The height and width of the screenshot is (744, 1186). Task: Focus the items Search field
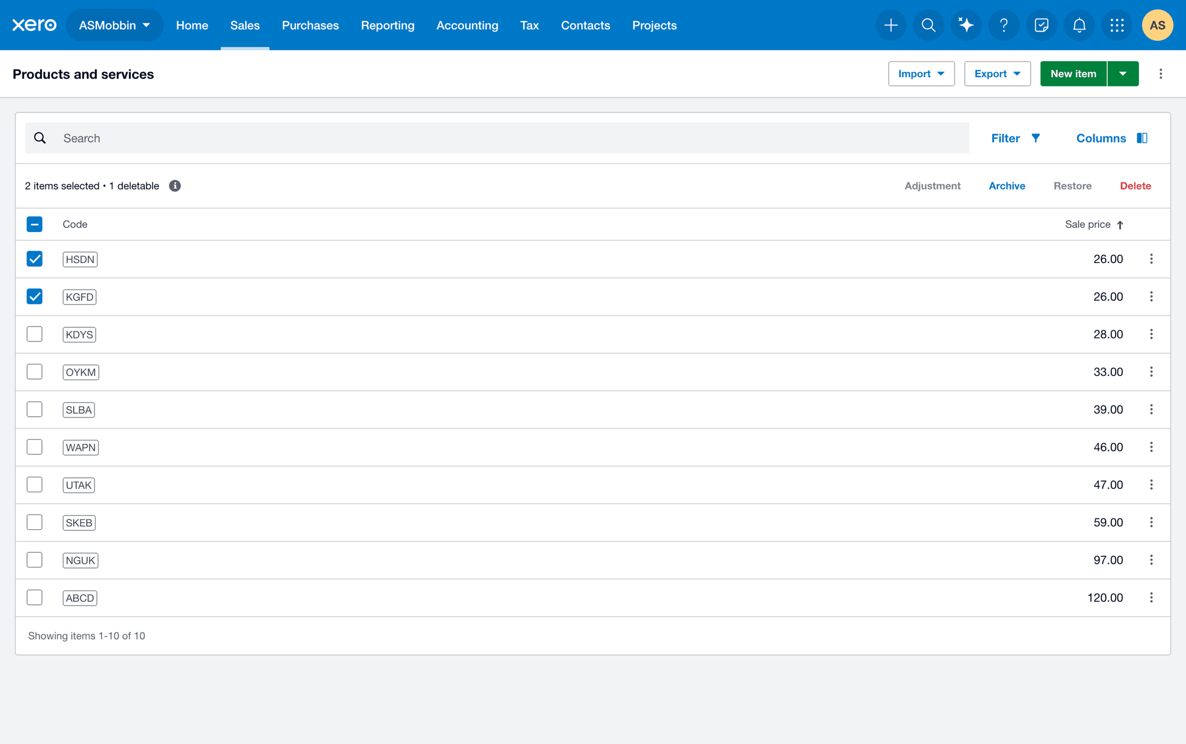tap(497, 138)
